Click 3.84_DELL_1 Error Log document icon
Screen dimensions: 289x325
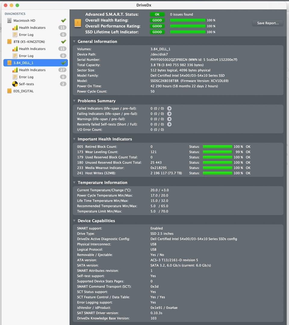pos(15,77)
